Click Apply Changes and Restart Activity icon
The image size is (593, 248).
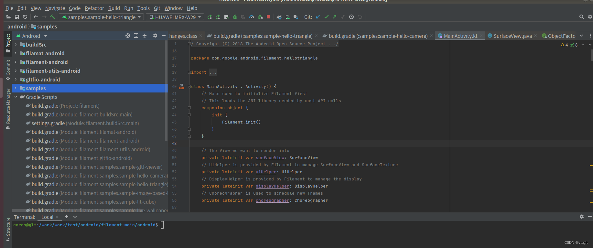click(x=218, y=17)
